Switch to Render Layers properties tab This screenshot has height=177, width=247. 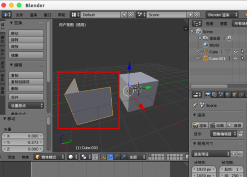214,95
